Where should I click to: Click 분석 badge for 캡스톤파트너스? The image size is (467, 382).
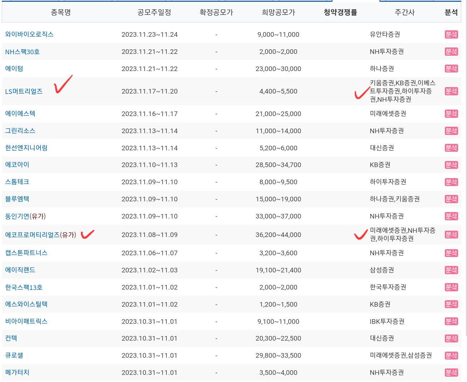click(451, 253)
